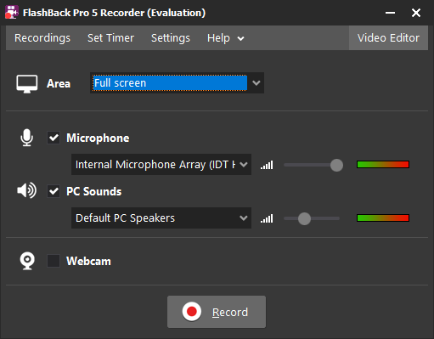Click the microphone icon

pos(26,138)
